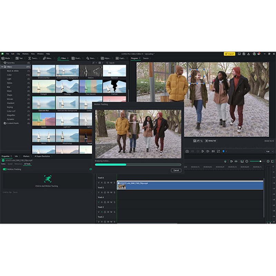This screenshot has width=276, height=276.
Task: Click the fullscreen preview icon
Action: (x=218, y=151)
